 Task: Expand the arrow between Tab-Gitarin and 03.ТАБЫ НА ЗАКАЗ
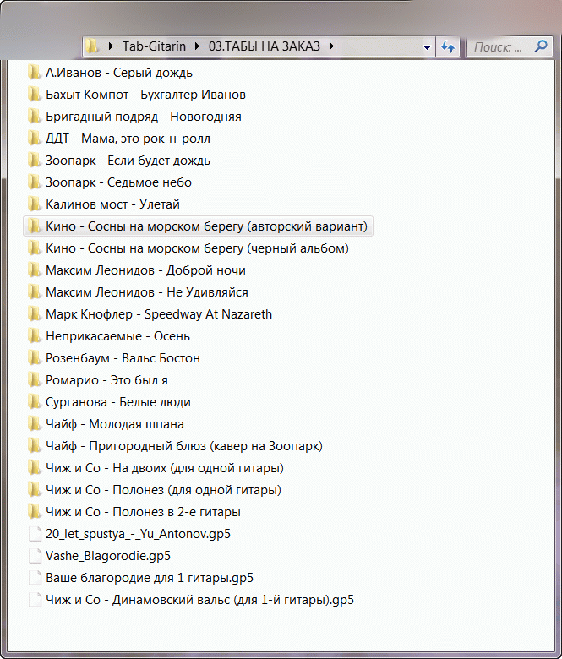click(x=198, y=46)
